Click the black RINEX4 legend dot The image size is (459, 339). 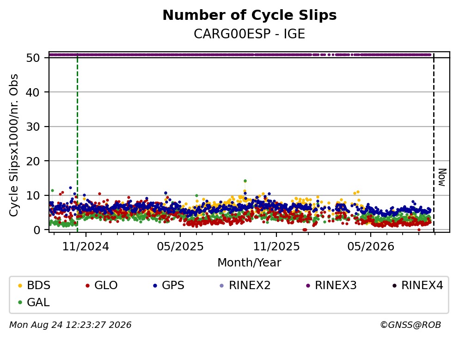tap(394, 285)
